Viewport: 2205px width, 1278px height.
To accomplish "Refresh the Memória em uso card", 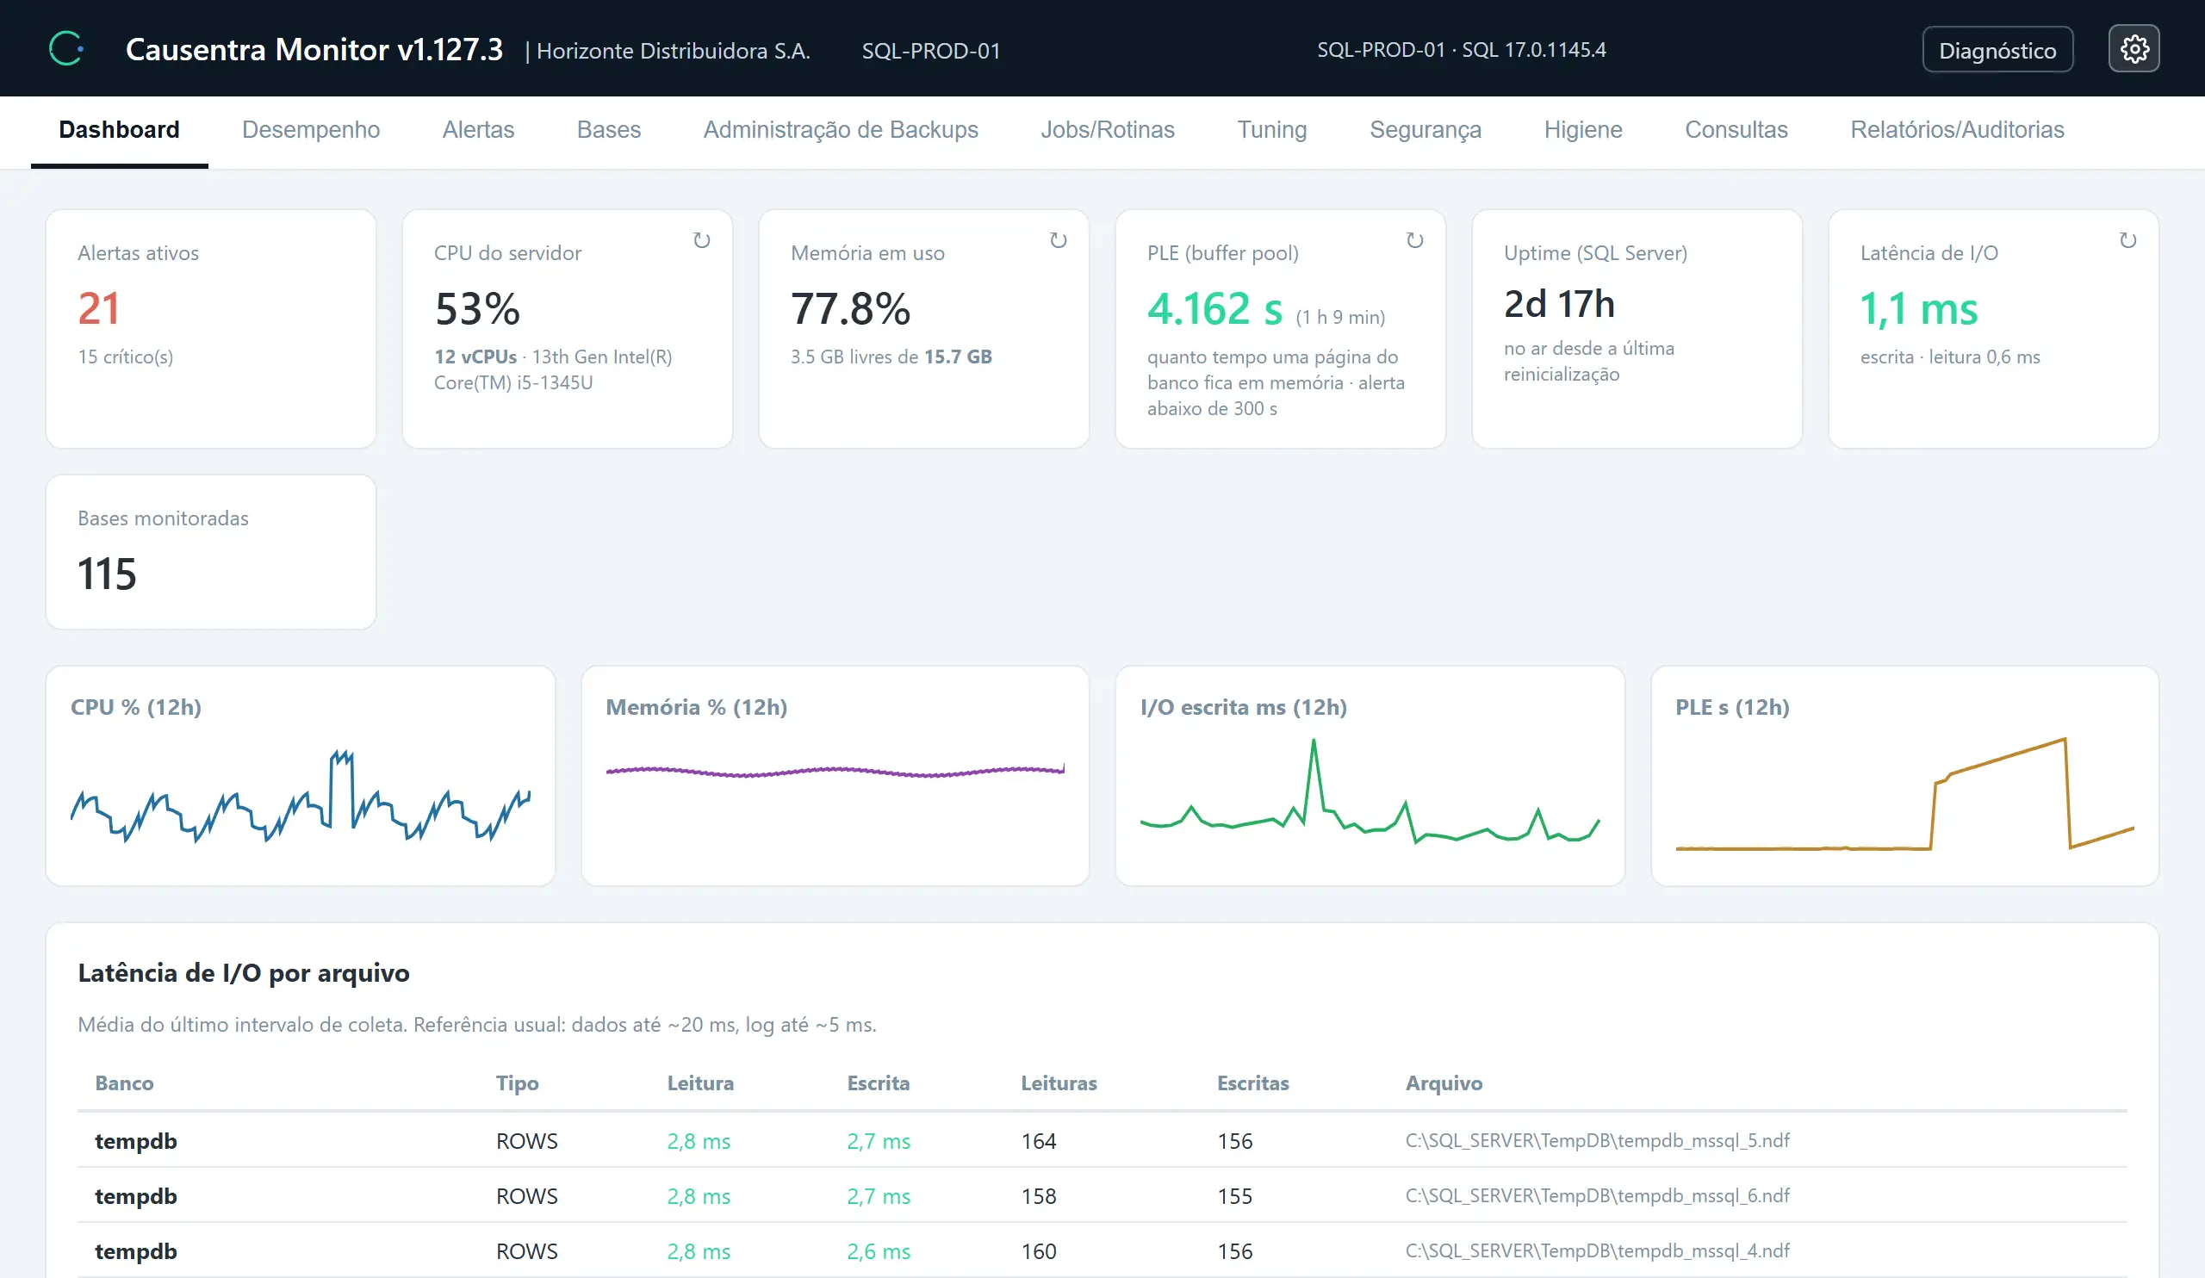I will pos(1058,239).
